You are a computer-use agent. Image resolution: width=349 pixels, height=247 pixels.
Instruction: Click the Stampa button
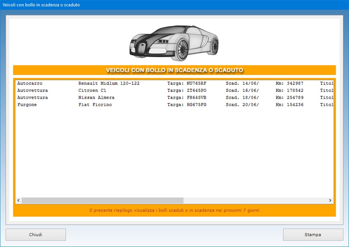[313, 235]
